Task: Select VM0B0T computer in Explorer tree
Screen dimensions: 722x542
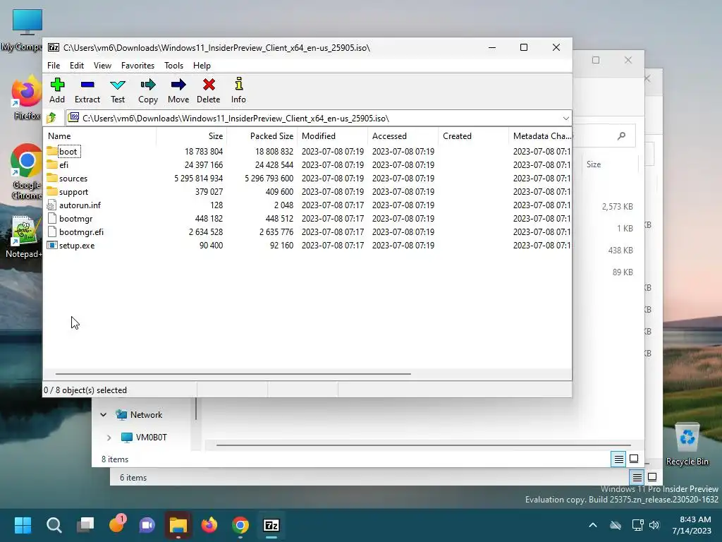Action: (151, 438)
